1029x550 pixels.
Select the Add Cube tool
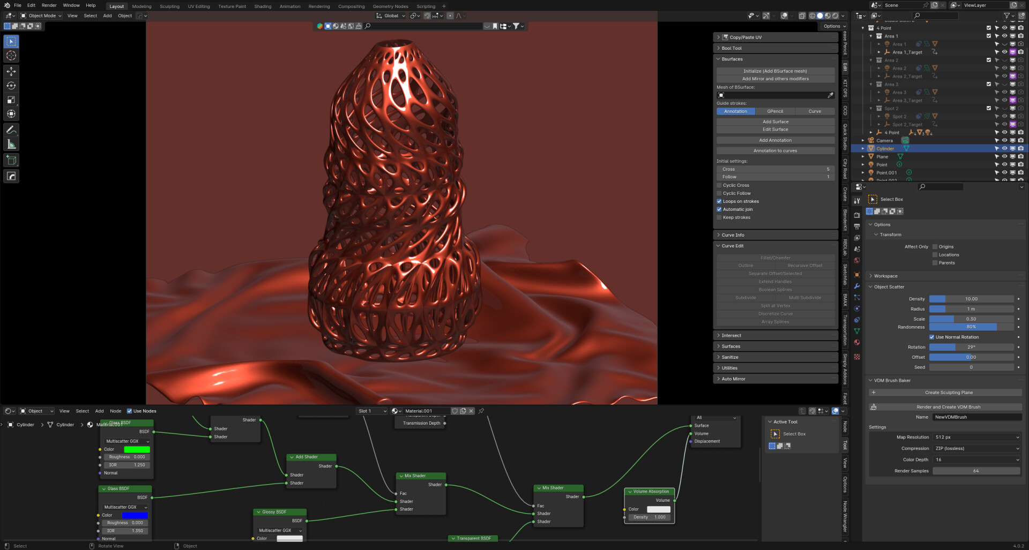pos(11,160)
